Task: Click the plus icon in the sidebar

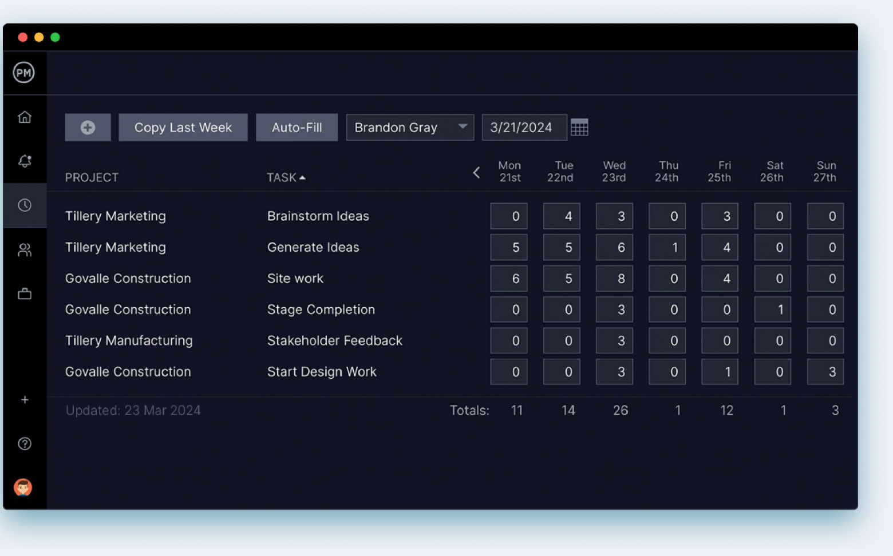Action: (25, 400)
